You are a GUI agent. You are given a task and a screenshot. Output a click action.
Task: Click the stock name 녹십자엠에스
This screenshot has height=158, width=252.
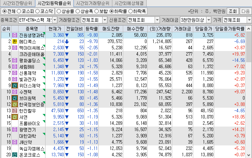[x=31, y=149]
